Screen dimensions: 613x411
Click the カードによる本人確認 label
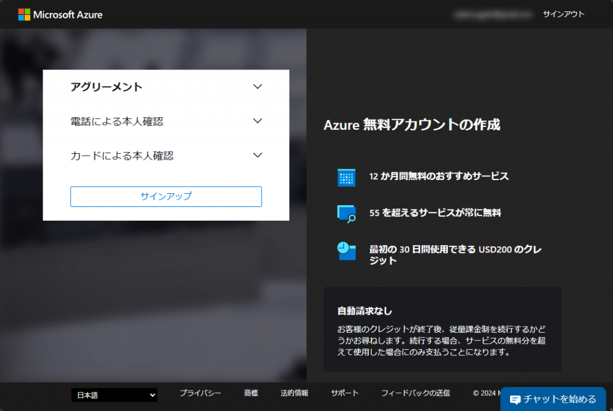coord(122,156)
